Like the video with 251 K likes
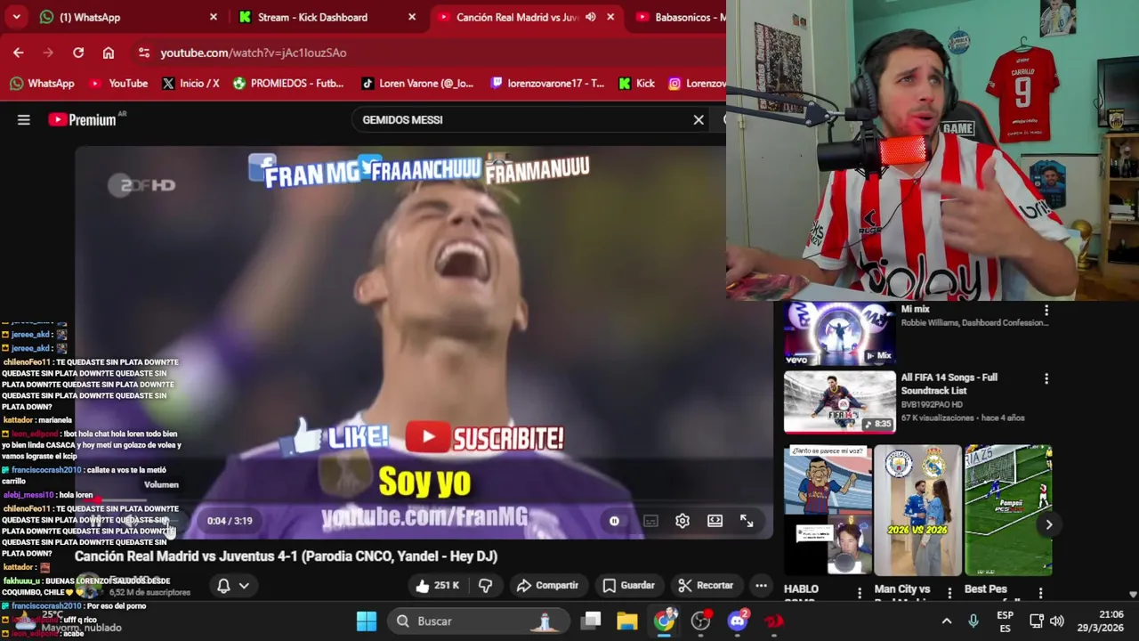The image size is (1139, 641). (x=437, y=585)
